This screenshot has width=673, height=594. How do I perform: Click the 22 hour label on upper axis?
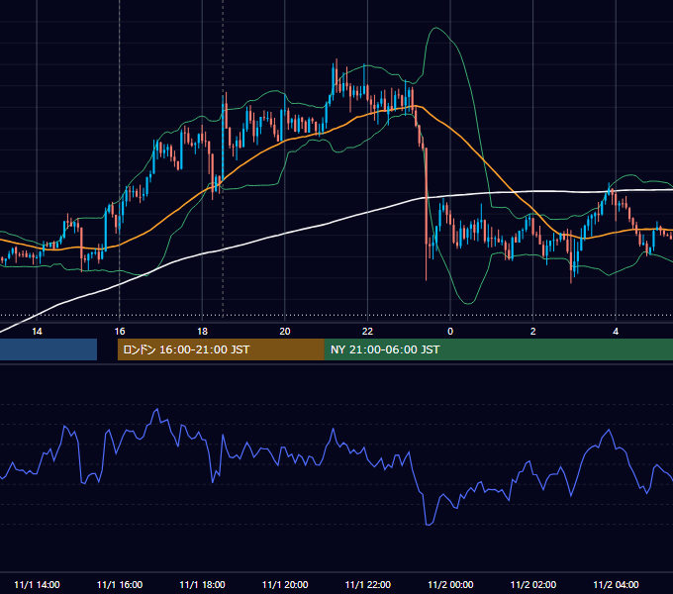pyautogui.click(x=367, y=332)
